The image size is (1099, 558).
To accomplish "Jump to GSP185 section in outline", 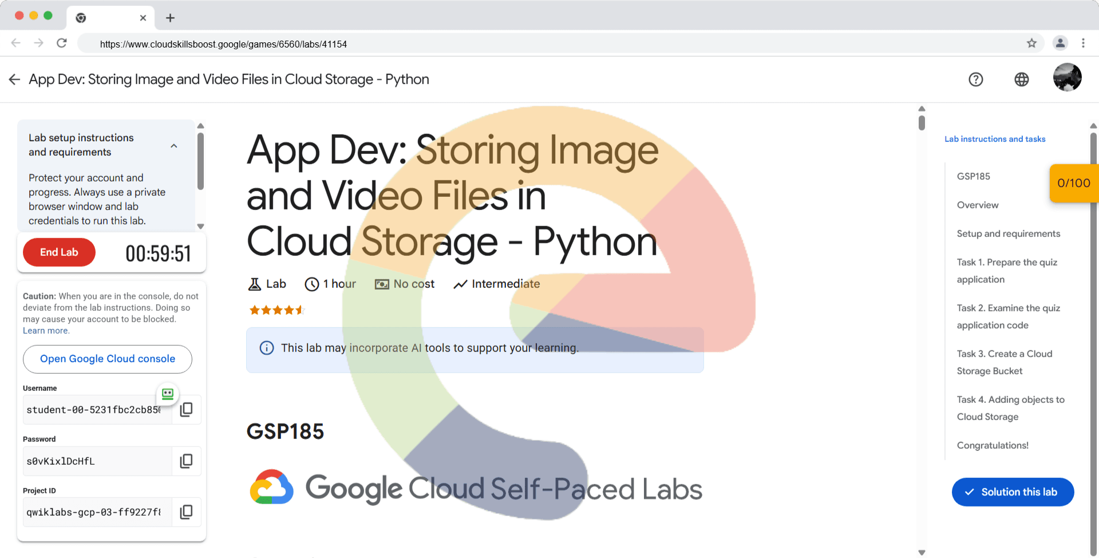I will coord(974,176).
